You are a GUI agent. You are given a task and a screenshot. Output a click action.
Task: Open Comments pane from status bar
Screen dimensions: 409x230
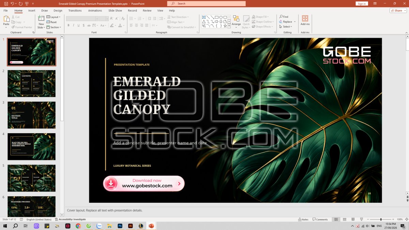point(320,219)
